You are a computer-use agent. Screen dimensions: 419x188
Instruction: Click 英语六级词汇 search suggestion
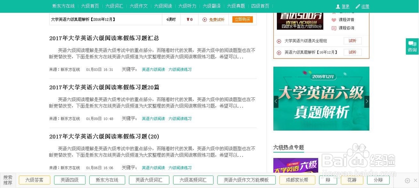pos(149,180)
